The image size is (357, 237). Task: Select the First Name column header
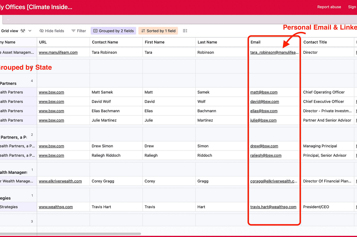pos(169,42)
